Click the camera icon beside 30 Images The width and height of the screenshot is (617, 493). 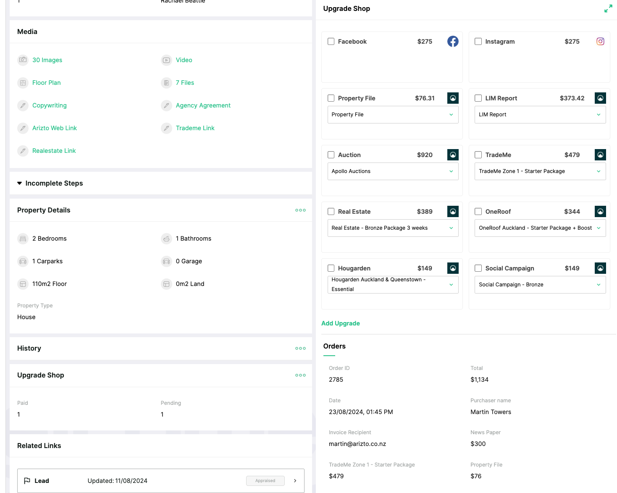[x=23, y=60]
